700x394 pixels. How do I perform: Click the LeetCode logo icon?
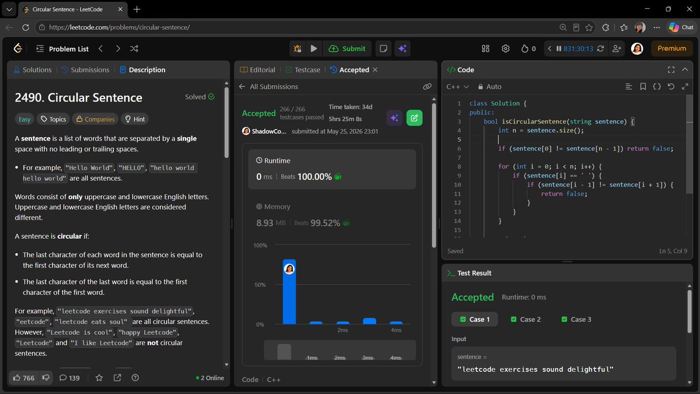17,48
